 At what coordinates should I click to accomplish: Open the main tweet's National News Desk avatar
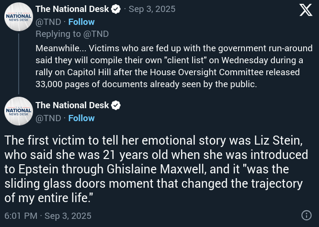(x=18, y=111)
